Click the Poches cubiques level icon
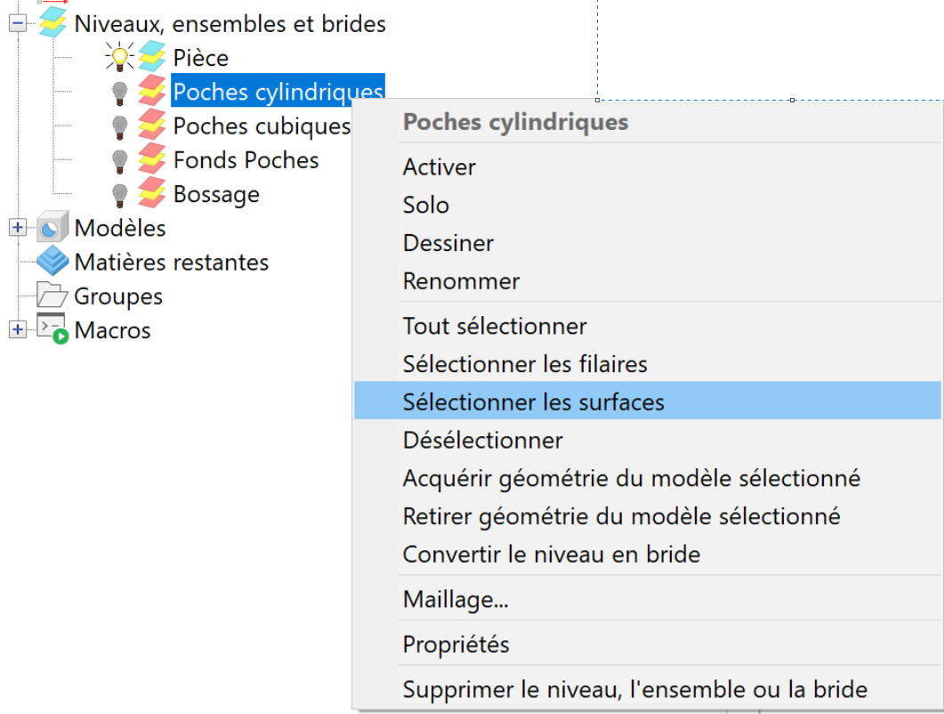Screen dimensions: 944x714 point(152,126)
